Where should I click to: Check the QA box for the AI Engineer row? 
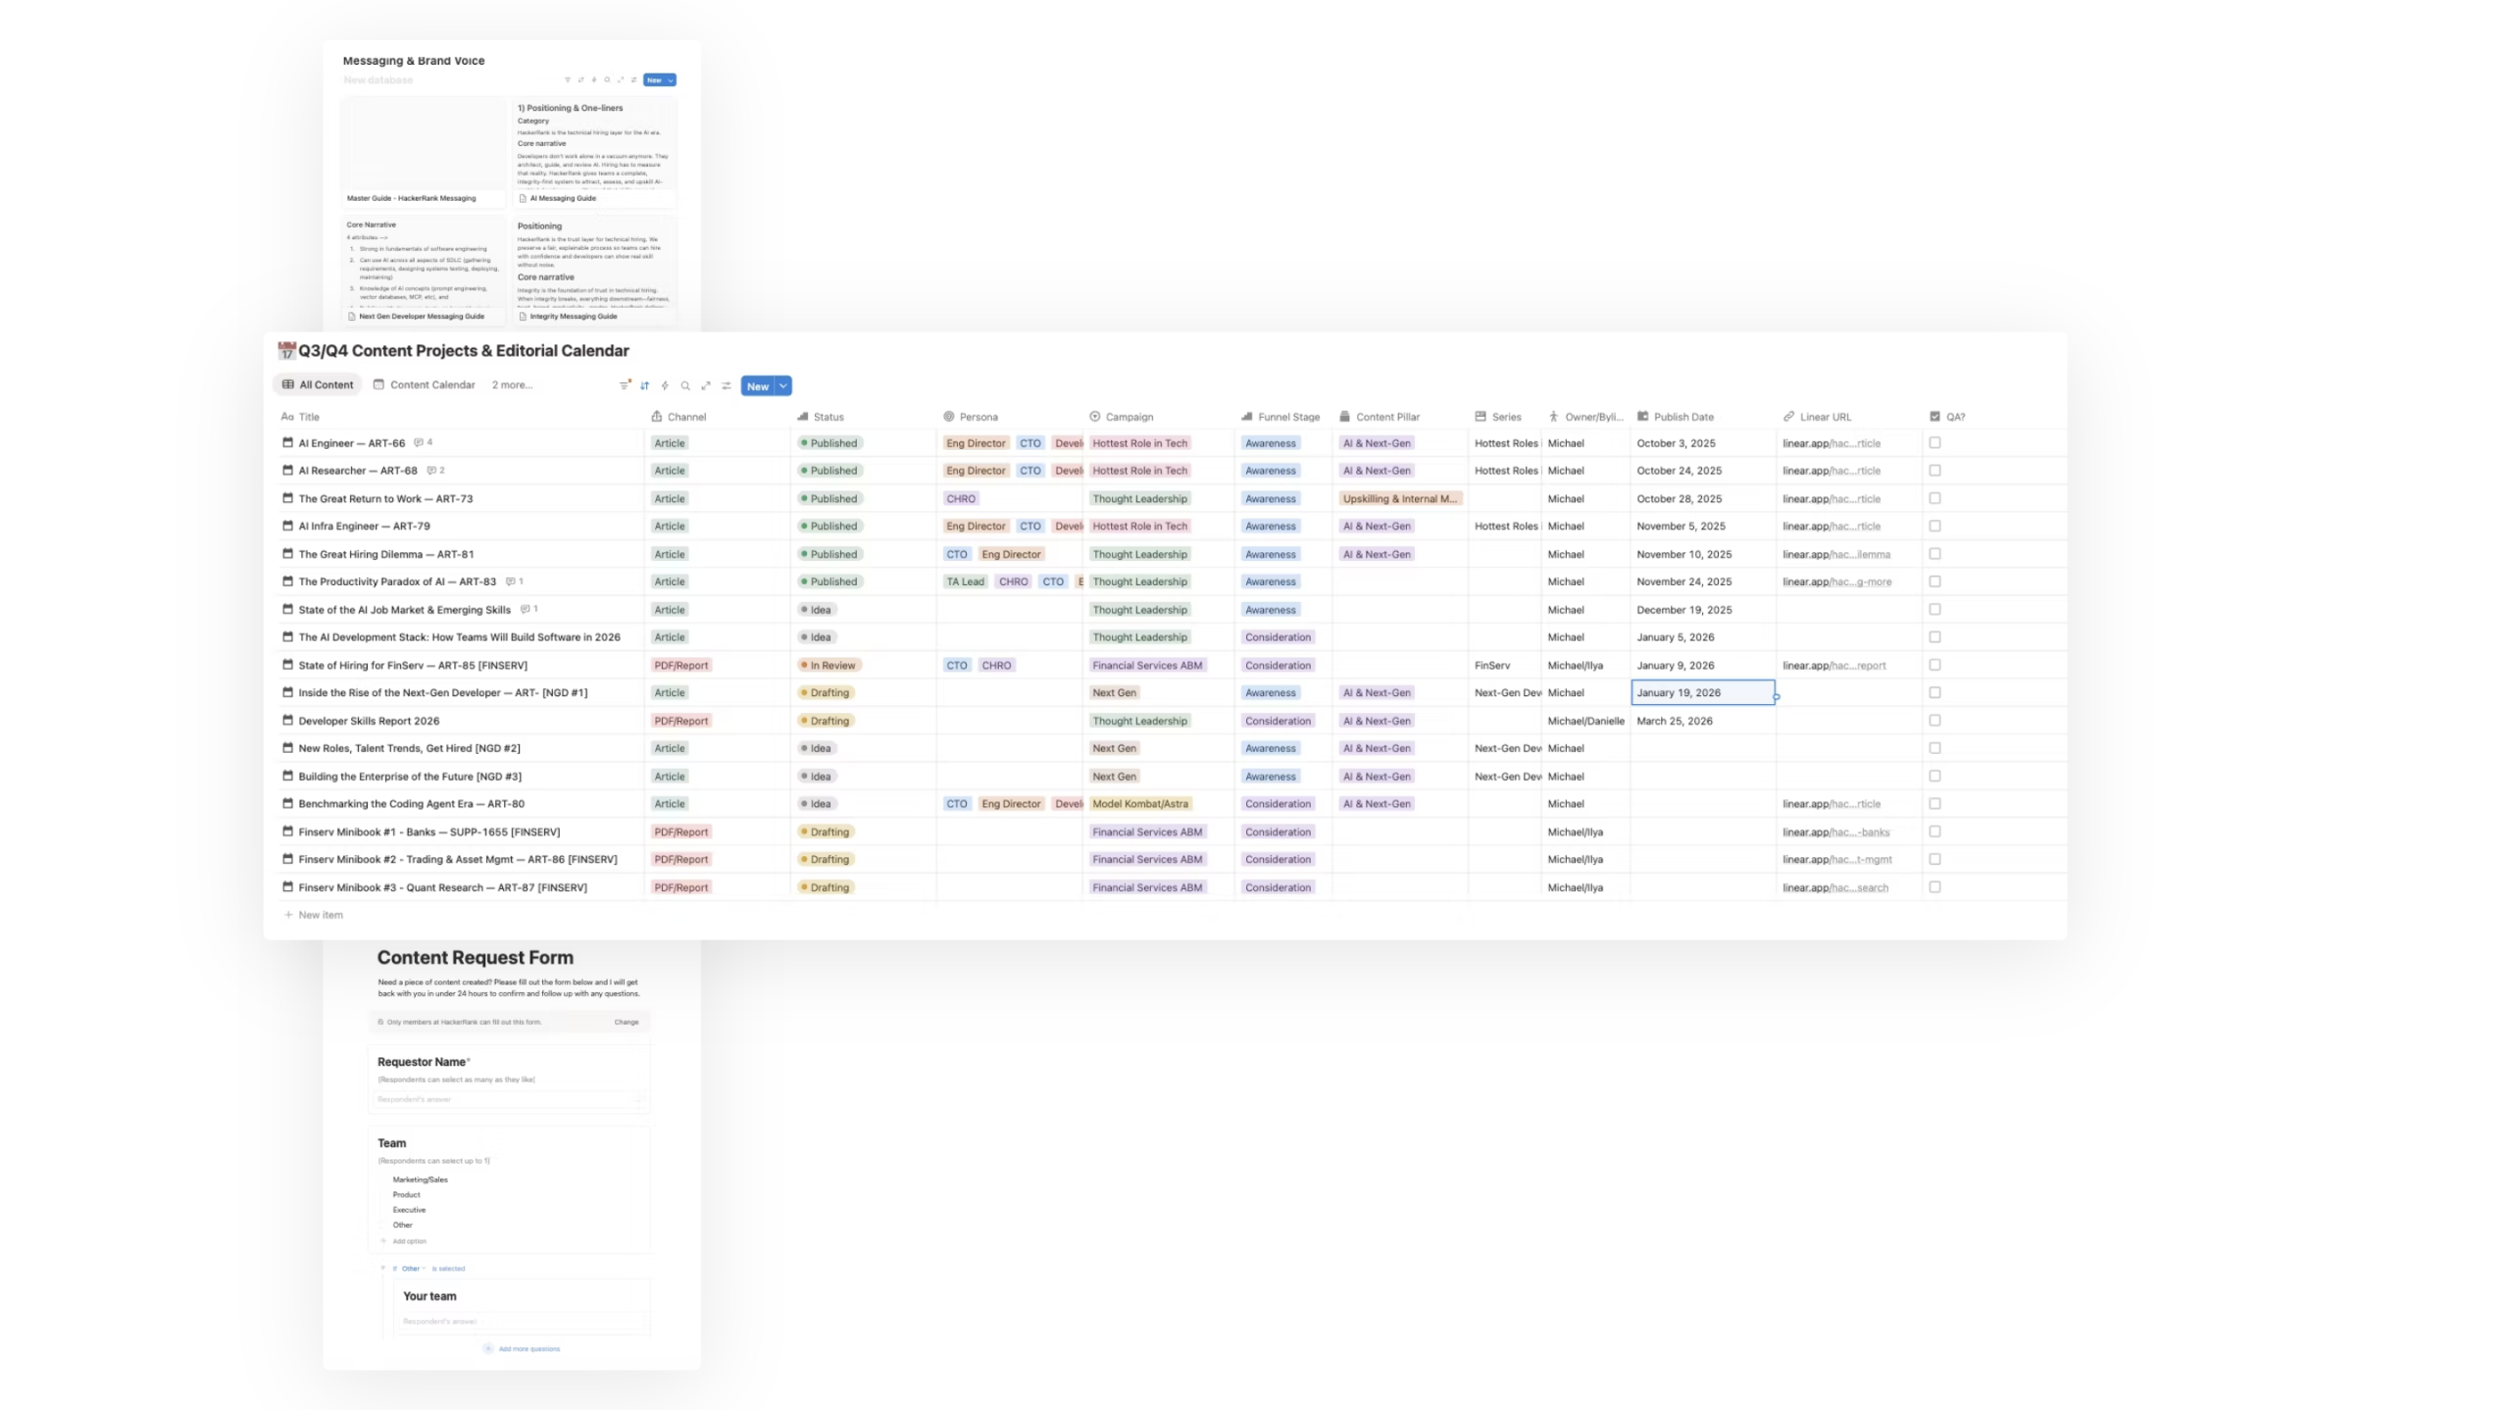coord(1933,442)
